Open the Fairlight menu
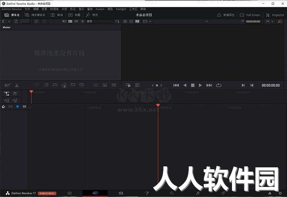Image resolution: width=287 pixels, height=197 pixels. tap(121, 9)
